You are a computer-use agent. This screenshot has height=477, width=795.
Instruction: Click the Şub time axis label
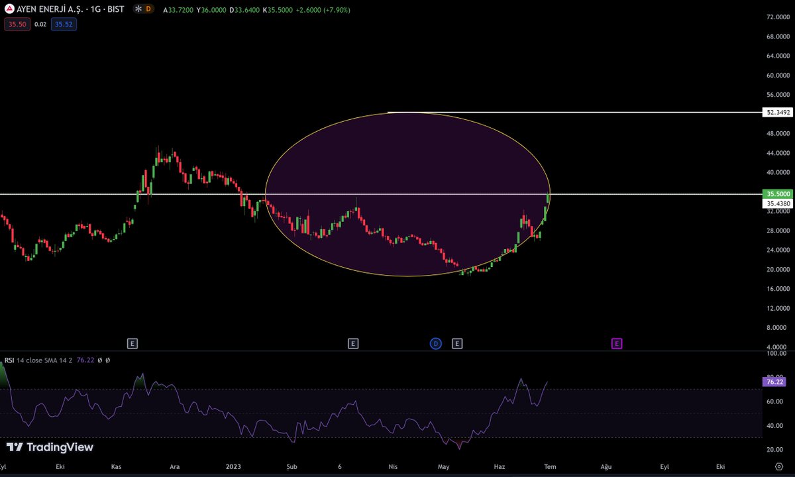tap(290, 466)
